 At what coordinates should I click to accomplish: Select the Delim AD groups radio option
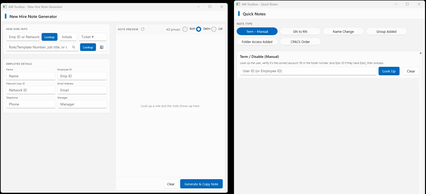[x=199, y=29]
